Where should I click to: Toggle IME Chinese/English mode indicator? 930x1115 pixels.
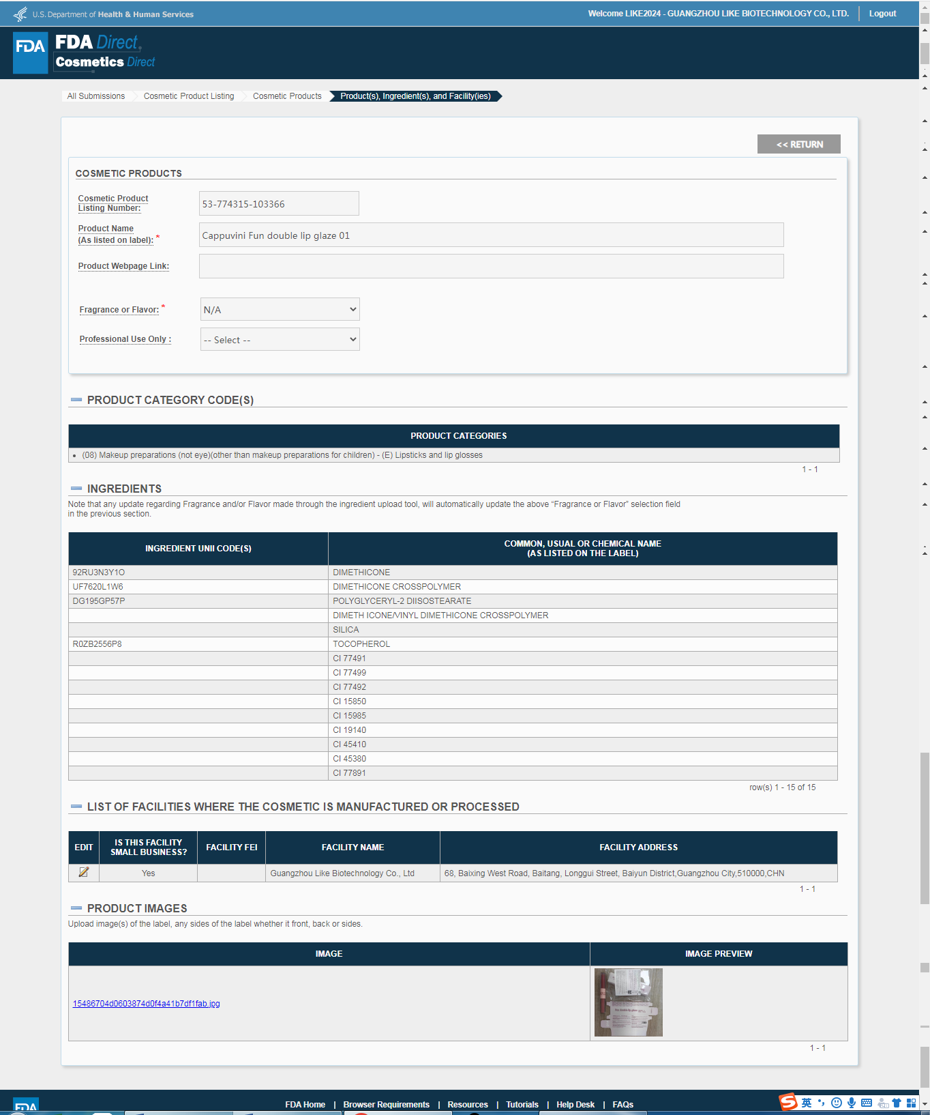pos(807,1103)
